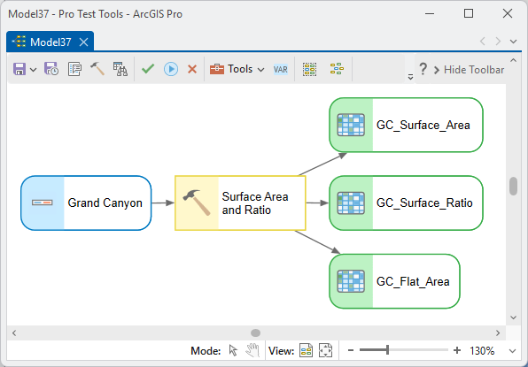The image size is (528, 367).
Task: Click the vertical scrollbar up arrow
Action: click(x=513, y=60)
